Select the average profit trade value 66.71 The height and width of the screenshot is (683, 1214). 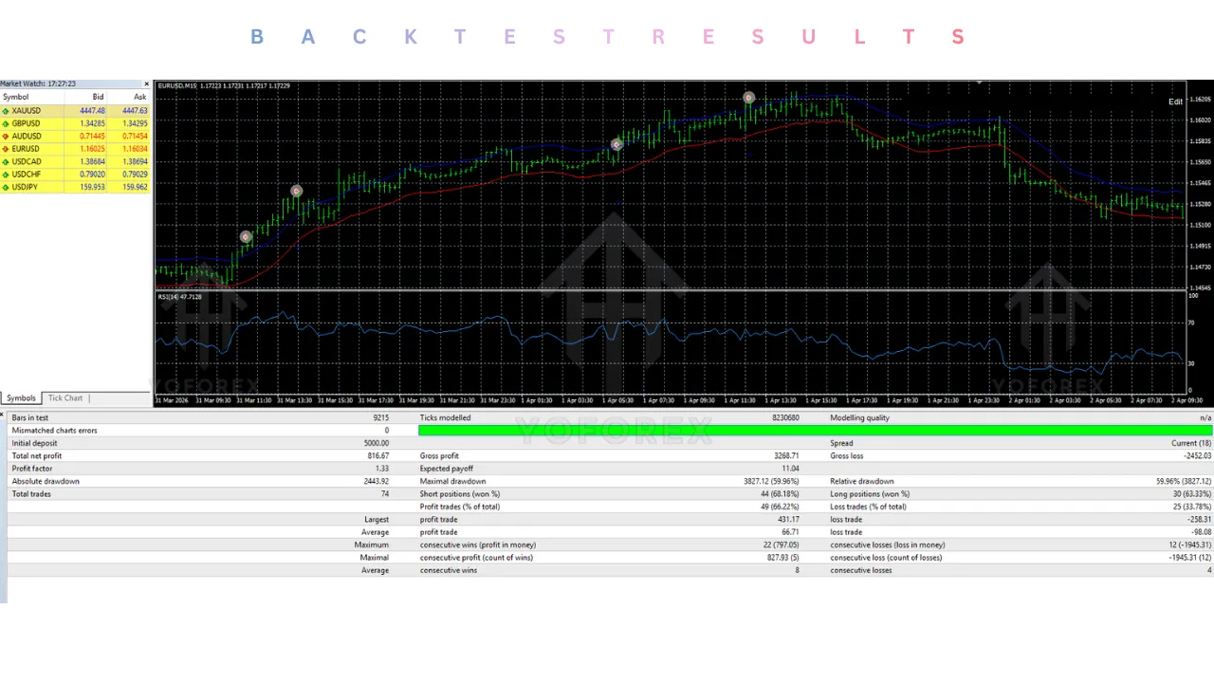tap(791, 532)
